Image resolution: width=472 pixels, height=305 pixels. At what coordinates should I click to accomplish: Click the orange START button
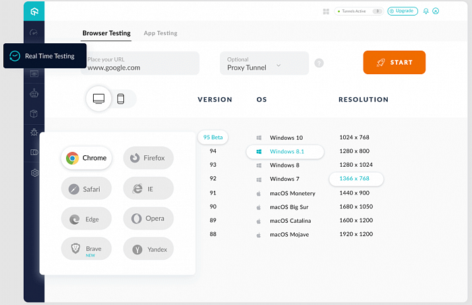tap(394, 62)
